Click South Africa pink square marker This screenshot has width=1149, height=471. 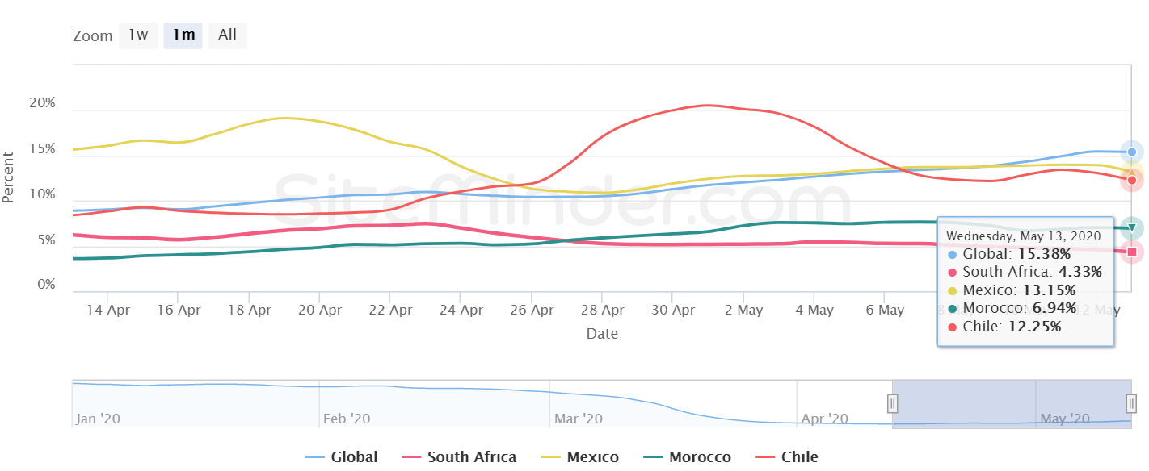click(x=1132, y=252)
